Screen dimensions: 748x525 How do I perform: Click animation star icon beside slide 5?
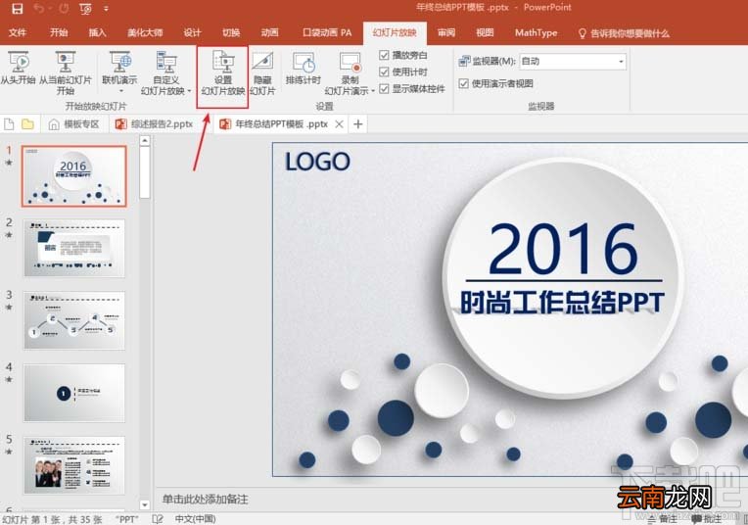9,452
